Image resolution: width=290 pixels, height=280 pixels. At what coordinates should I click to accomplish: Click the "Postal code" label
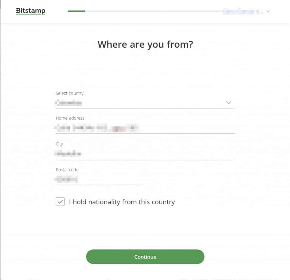coord(67,169)
